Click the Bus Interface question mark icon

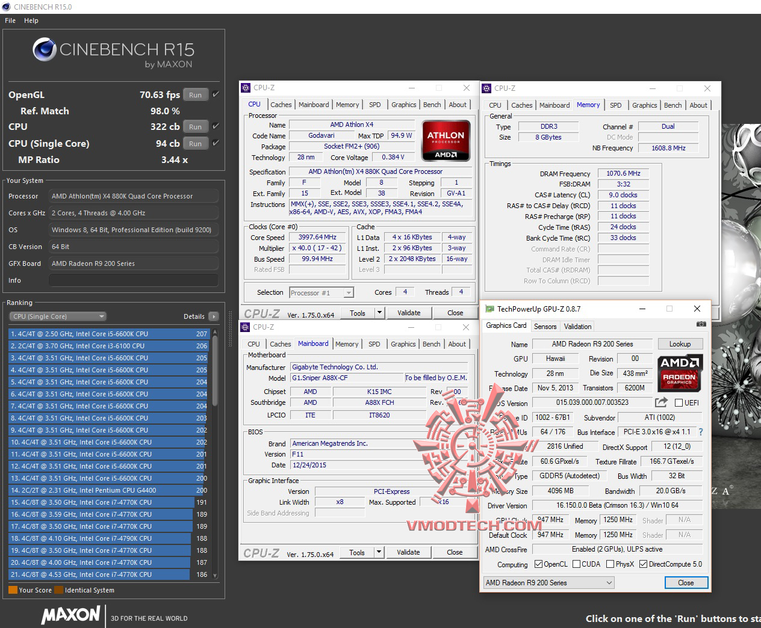pos(700,432)
